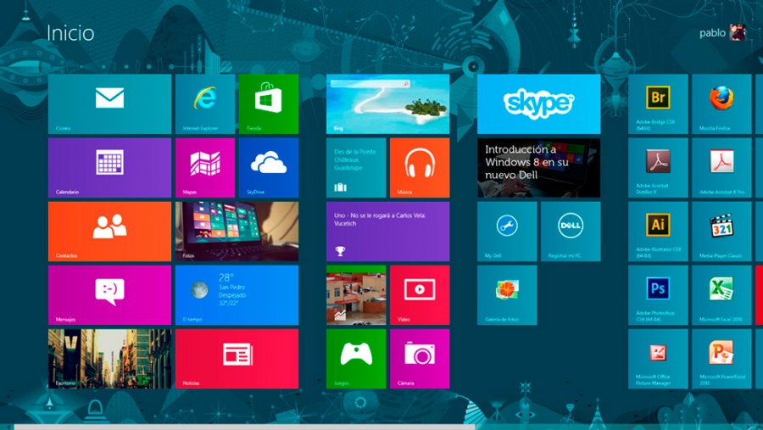763x430 pixels.
Task: Open the Video tile
Action: [420, 295]
